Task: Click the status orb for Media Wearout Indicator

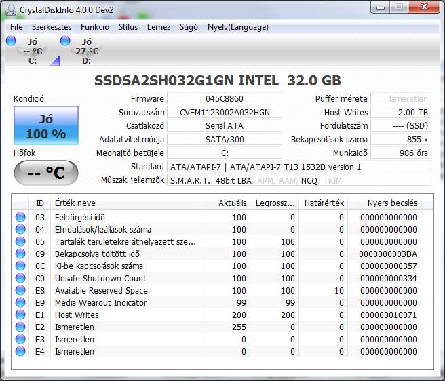Action: (20, 303)
